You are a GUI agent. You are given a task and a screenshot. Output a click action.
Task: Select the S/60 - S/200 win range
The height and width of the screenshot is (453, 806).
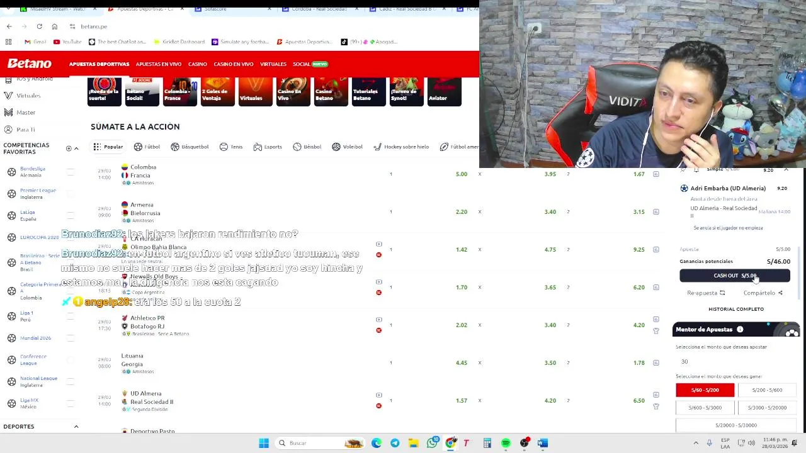click(705, 390)
